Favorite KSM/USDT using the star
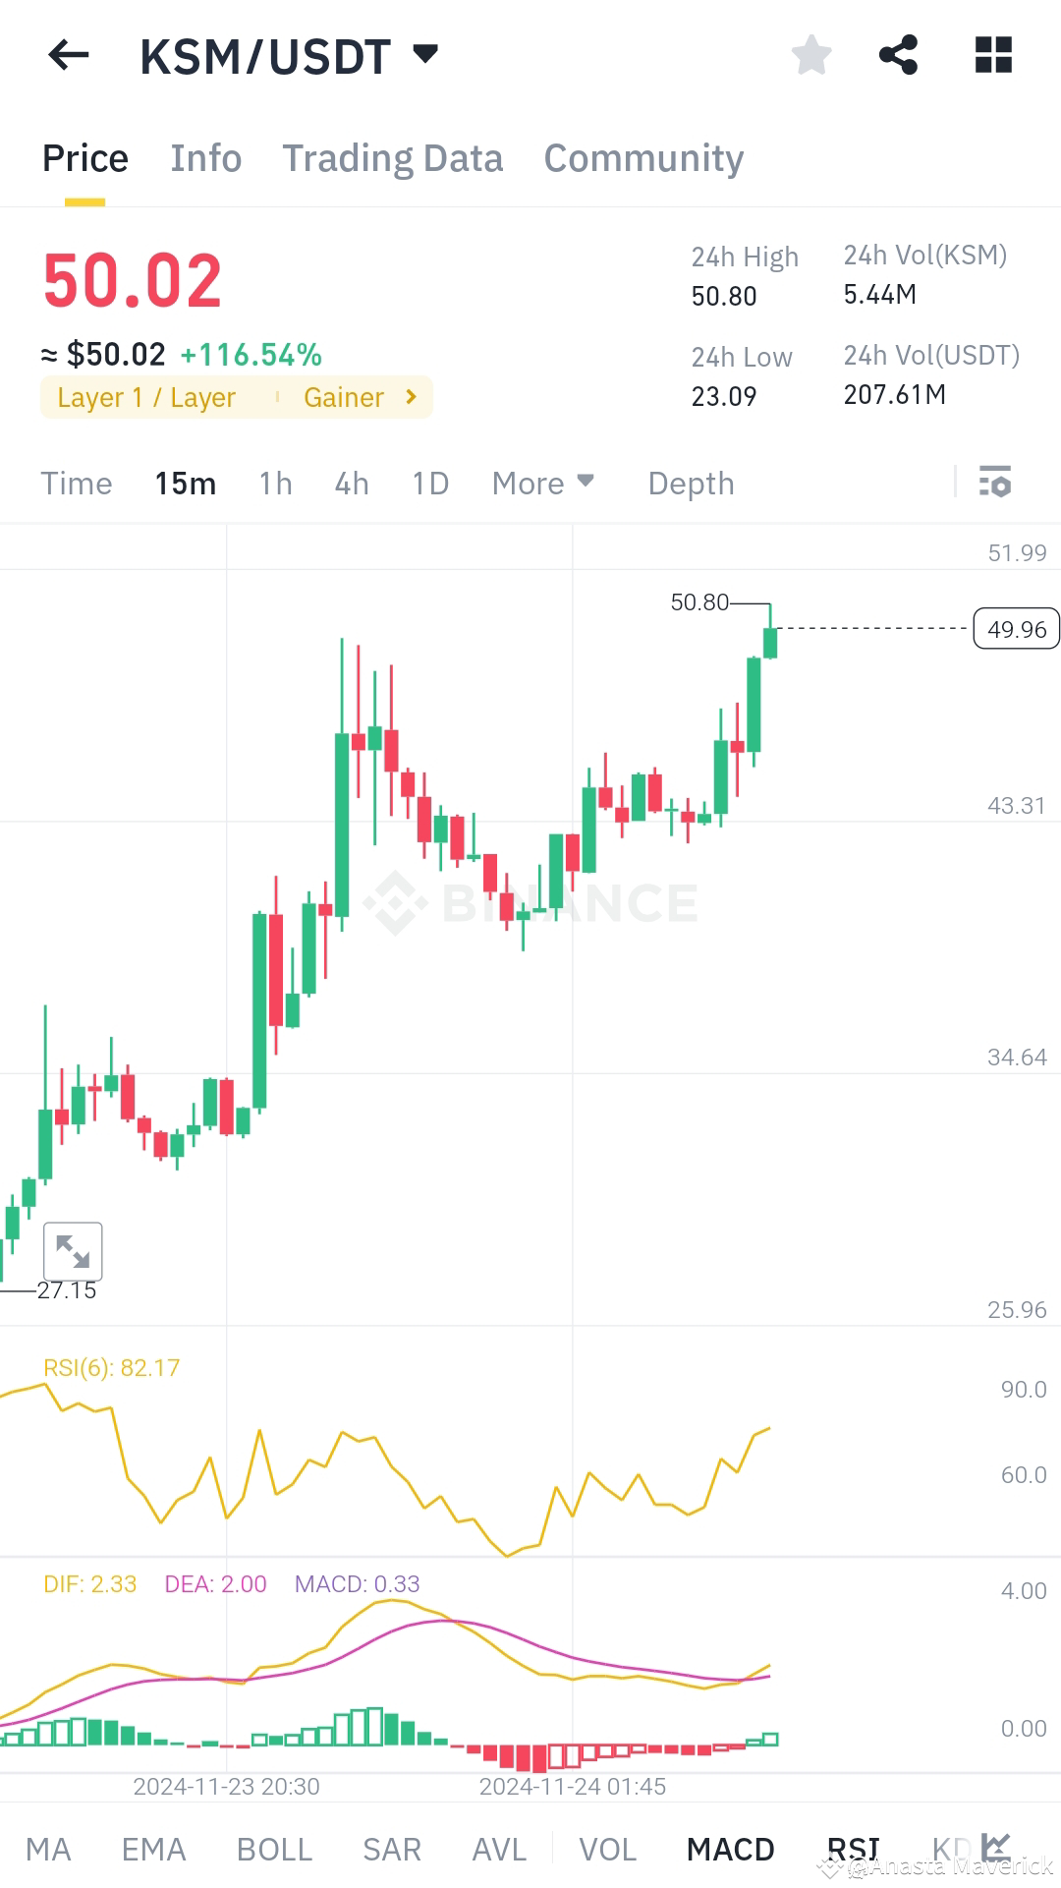 point(812,54)
